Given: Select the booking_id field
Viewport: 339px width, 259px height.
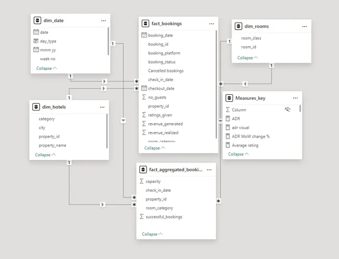Looking at the screenshot, I should click(x=158, y=44).
